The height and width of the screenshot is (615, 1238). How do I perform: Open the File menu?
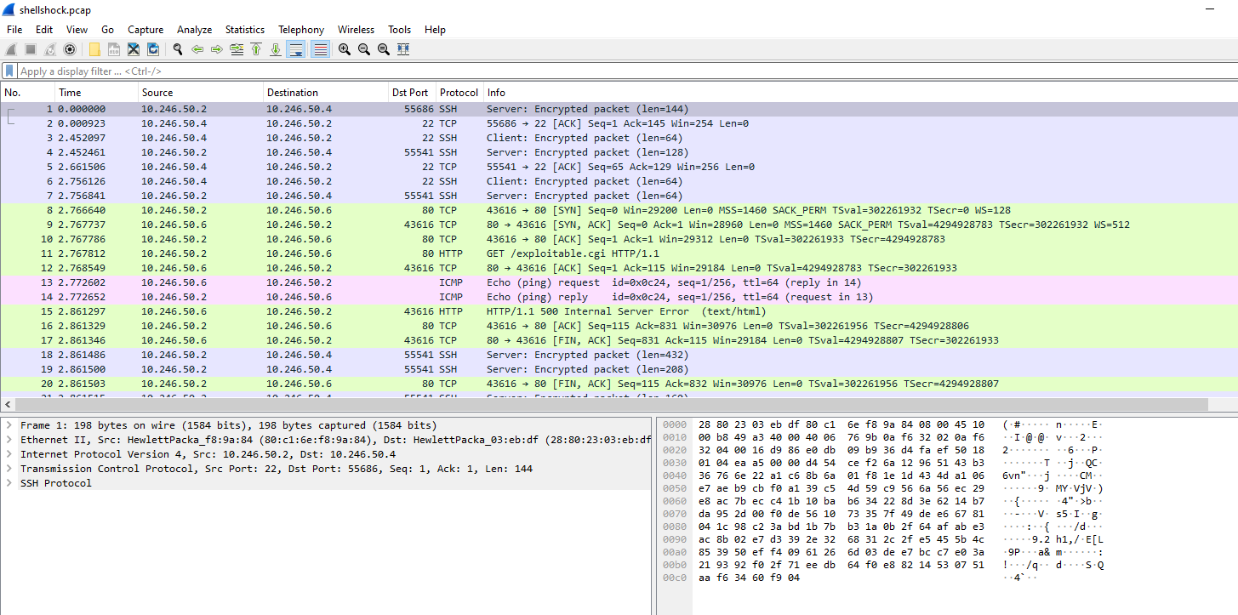[x=14, y=29]
